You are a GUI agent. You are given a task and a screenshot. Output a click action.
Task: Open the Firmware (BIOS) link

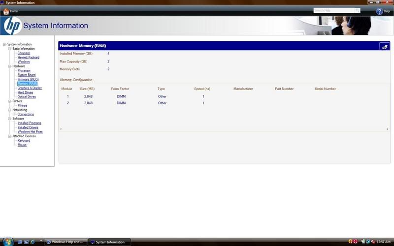pos(28,79)
